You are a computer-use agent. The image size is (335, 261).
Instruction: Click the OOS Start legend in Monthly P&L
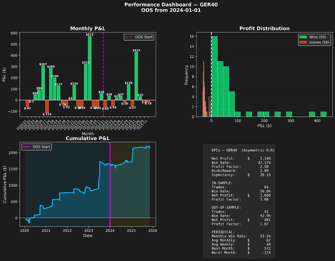(x=139, y=37)
